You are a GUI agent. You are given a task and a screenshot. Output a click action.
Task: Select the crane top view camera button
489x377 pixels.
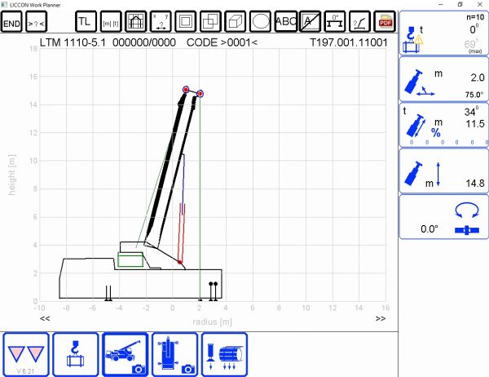coord(174,354)
